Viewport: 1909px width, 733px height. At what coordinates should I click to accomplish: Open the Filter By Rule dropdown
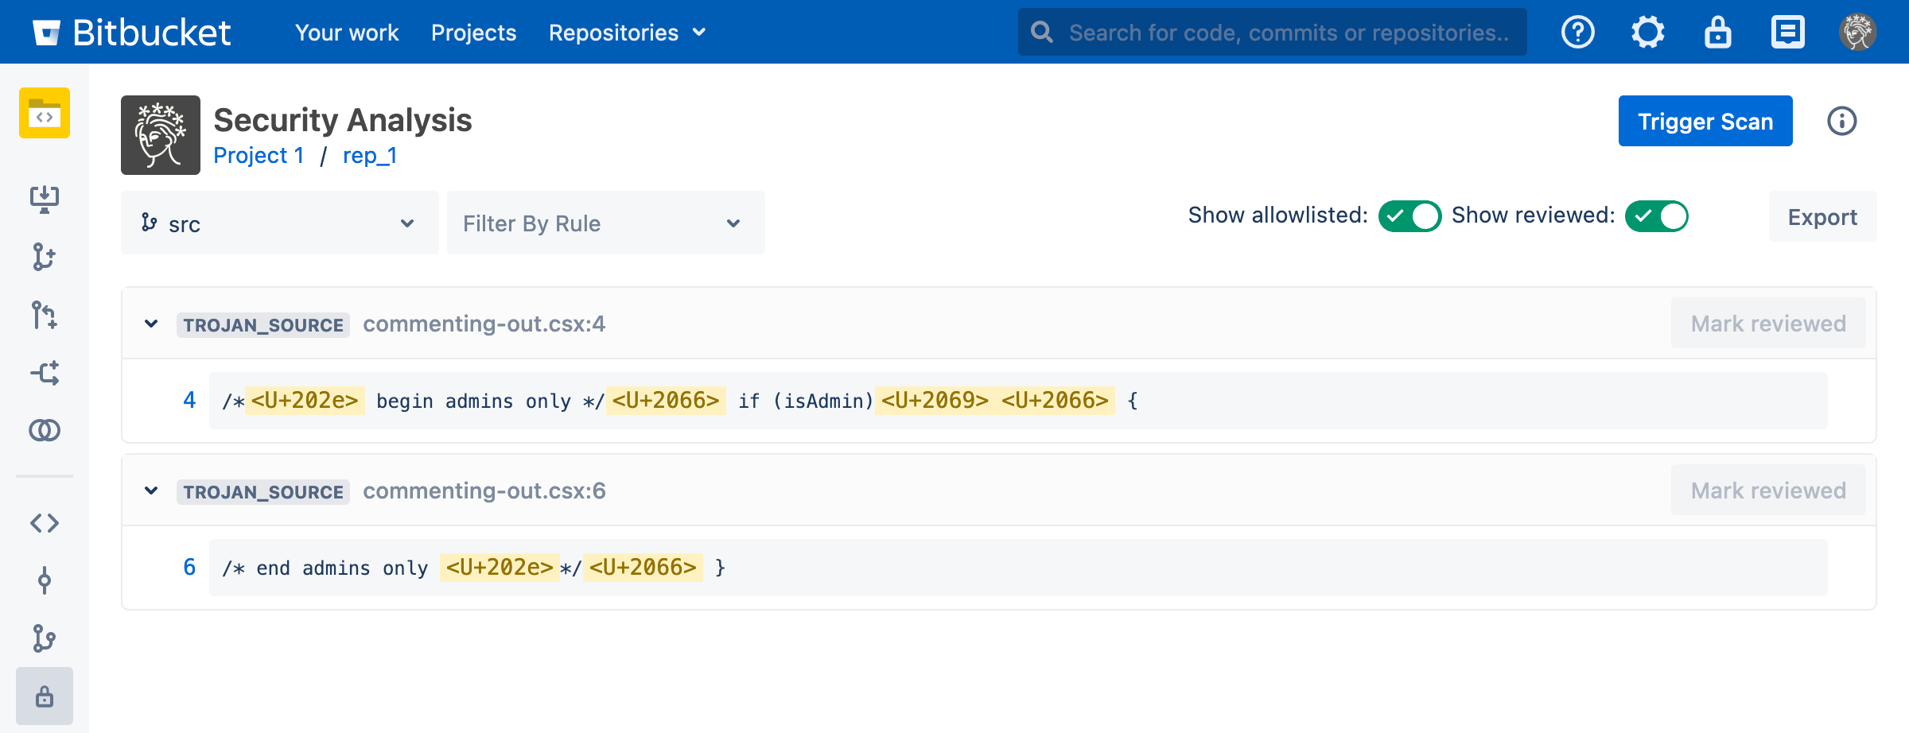605,223
